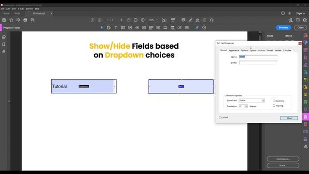Go to the previous page arrow

point(92,20)
